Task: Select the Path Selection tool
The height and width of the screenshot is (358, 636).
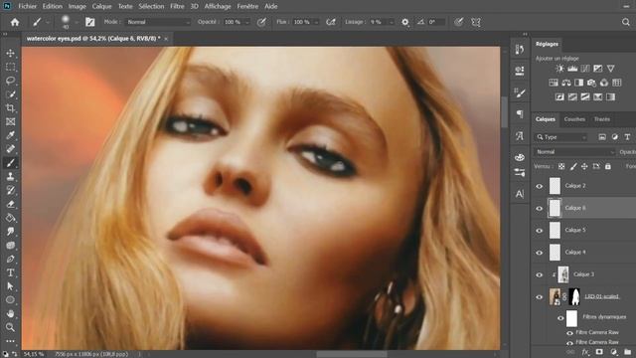Action: (11, 286)
